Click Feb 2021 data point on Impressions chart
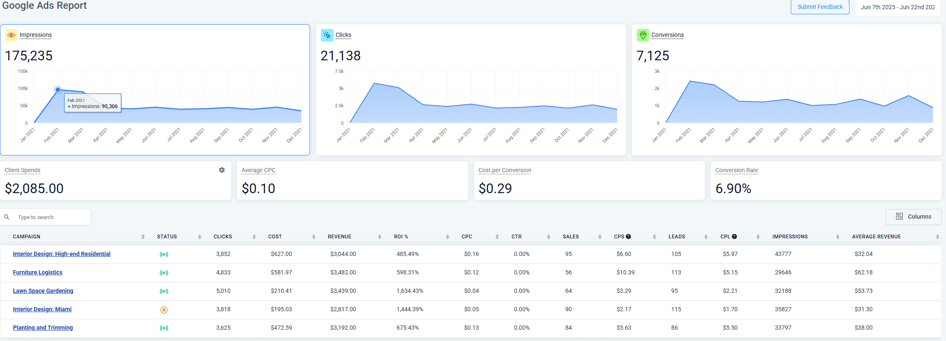 pyautogui.click(x=58, y=90)
